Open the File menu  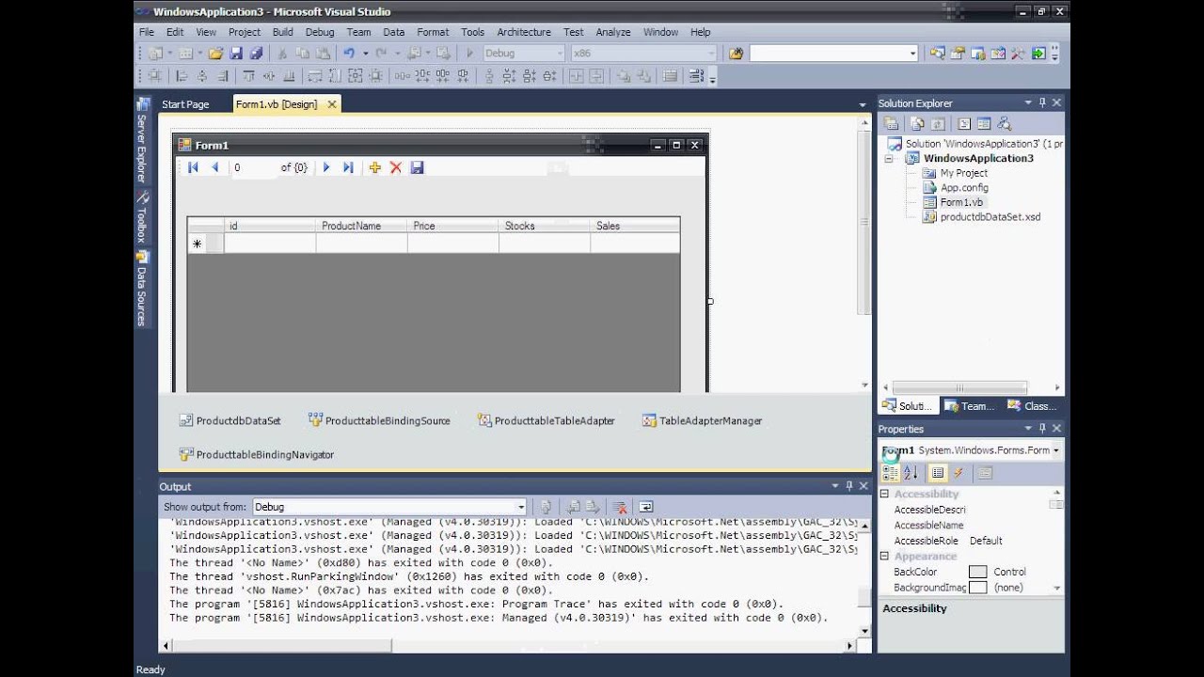click(x=147, y=32)
